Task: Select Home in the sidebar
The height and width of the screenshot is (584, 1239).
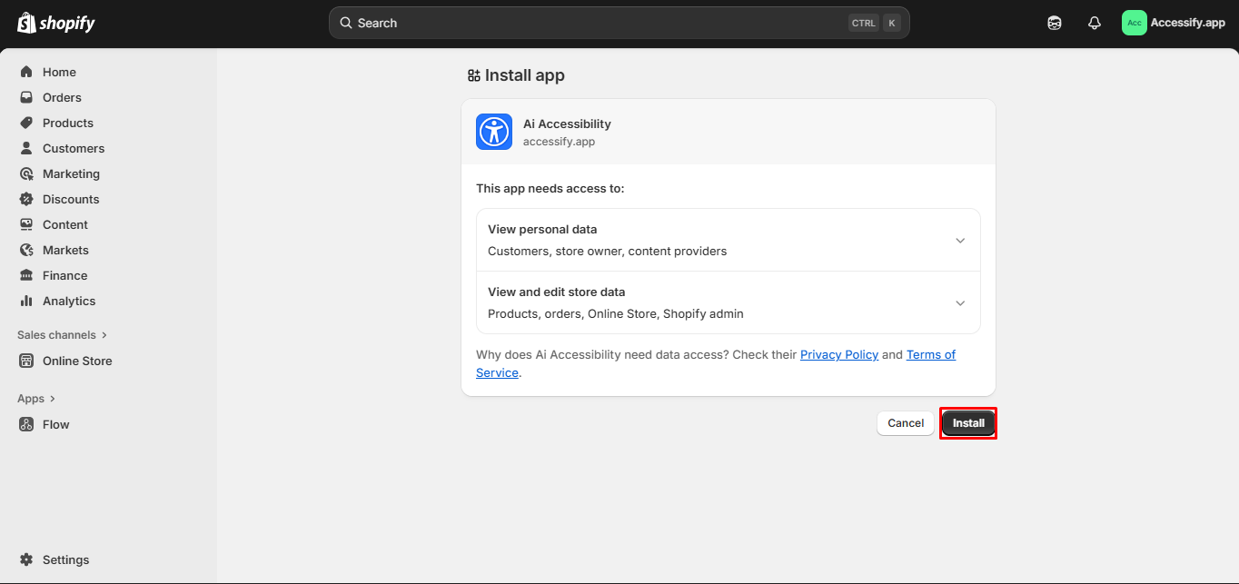Action: click(59, 72)
